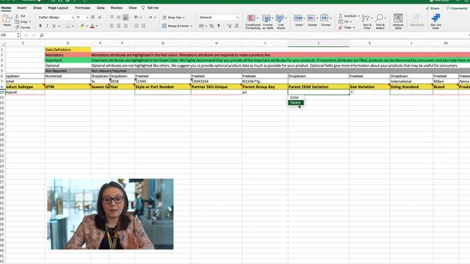Viewport: 470px width, 264px height.
Task: Open the Page Layout tab
Action: [x=58, y=8]
